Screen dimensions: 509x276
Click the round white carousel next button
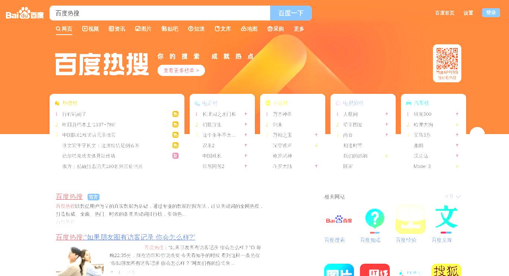click(x=477, y=134)
